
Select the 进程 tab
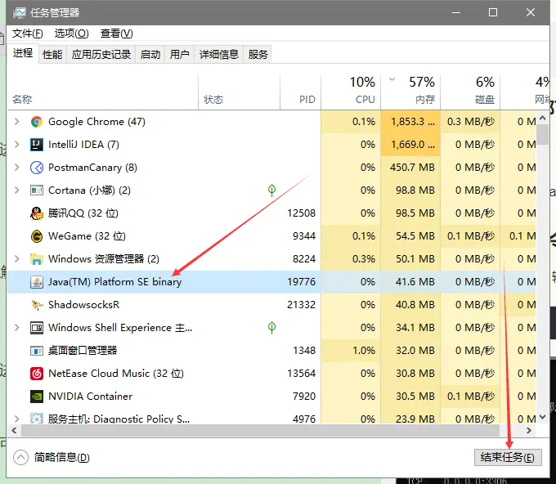click(23, 53)
